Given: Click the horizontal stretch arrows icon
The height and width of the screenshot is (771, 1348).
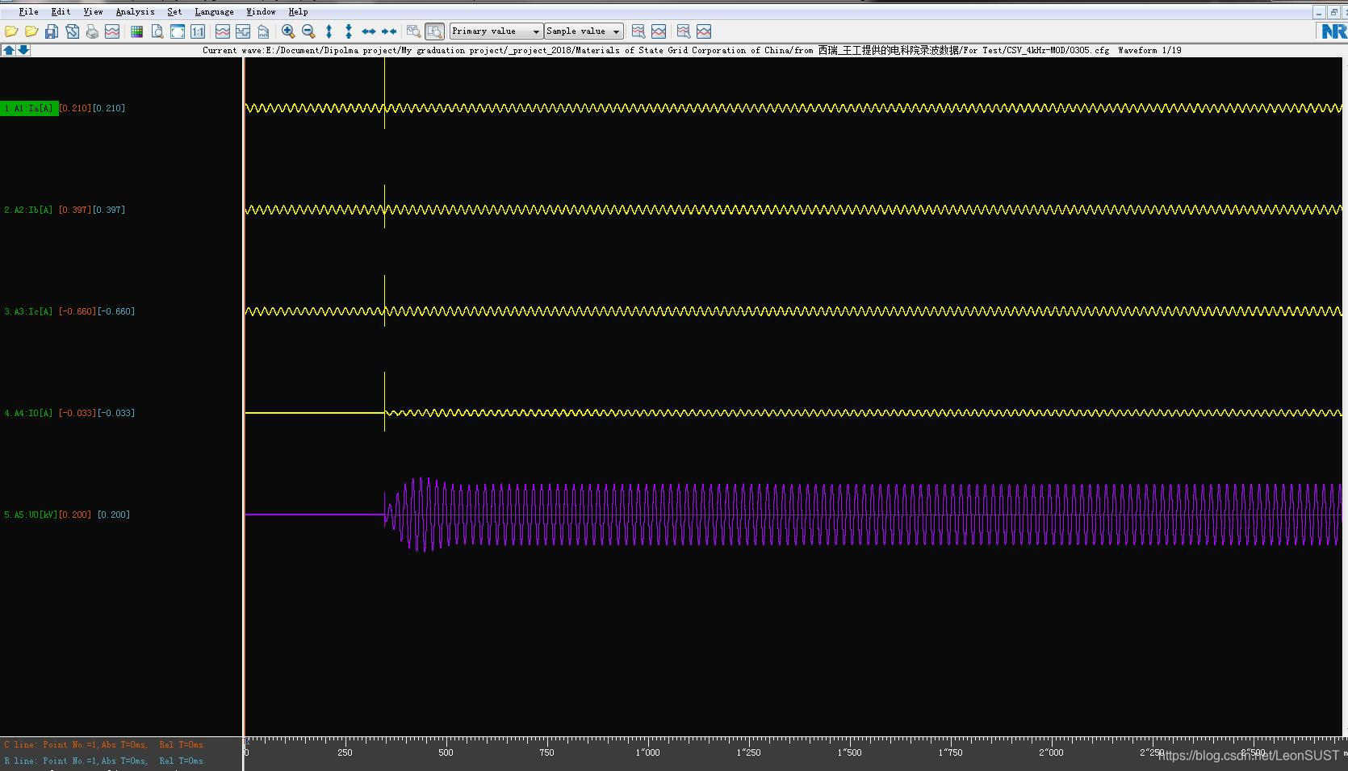Looking at the screenshot, I should coord(369,31).
